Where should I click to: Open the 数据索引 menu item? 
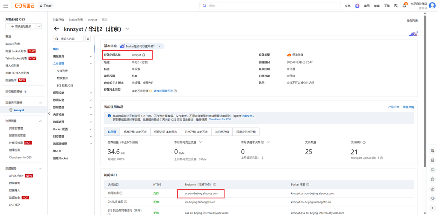click(62, 78)
